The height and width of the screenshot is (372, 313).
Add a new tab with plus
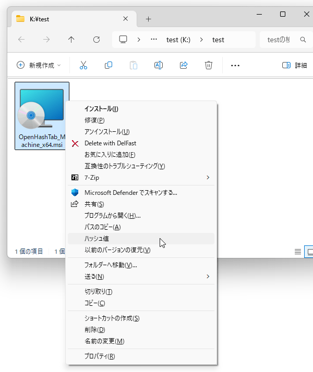pos(149,19)
